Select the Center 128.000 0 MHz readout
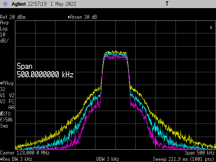This screenshot has height=162, width=216. [x=25, y=153]
